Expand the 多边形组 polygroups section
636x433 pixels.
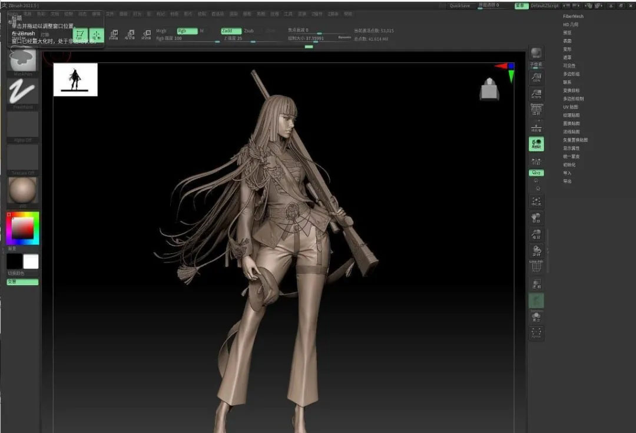click(571, 74)
